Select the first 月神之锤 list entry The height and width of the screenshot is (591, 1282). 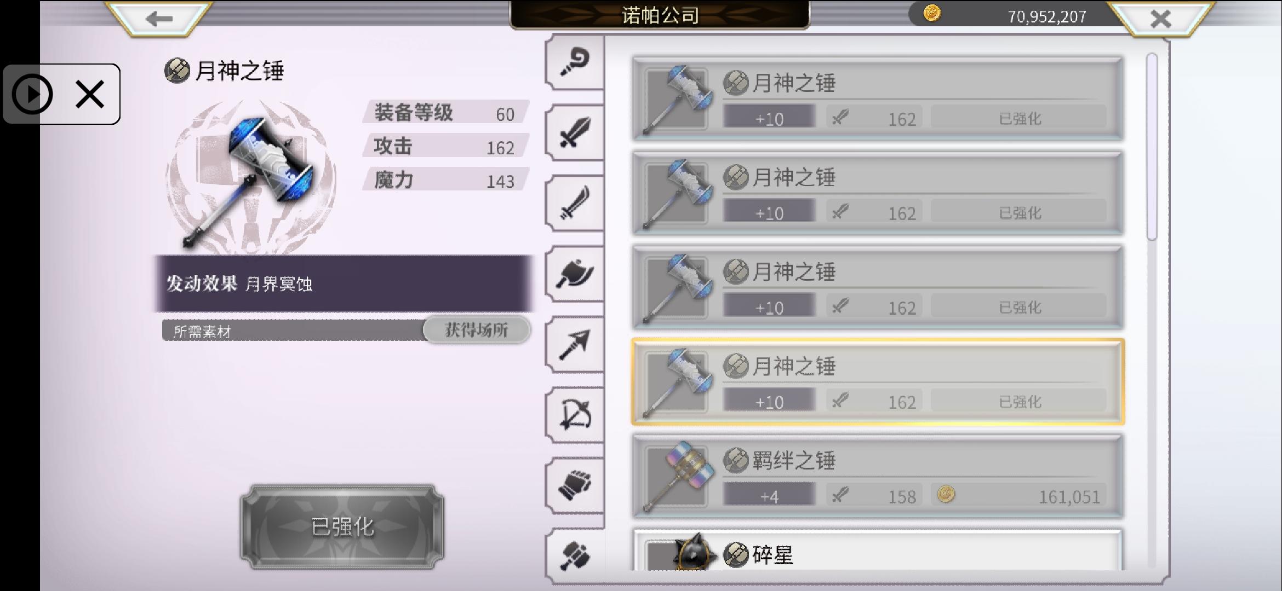(878, 99)
